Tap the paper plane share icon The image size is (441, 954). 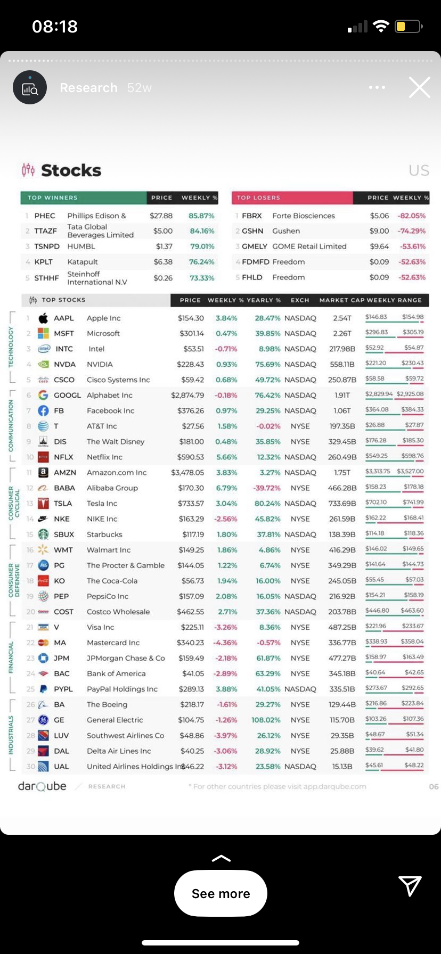[x=410, y=886]
